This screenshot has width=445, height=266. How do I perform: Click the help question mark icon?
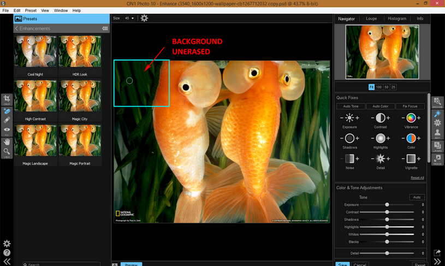7,253
